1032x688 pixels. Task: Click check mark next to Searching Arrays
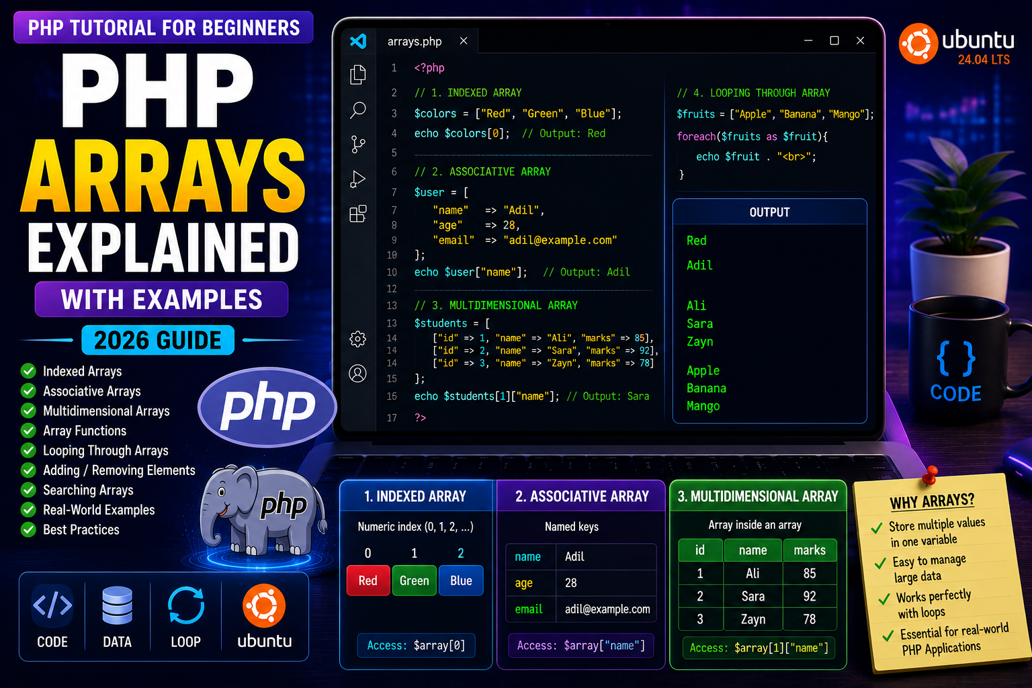28,490
